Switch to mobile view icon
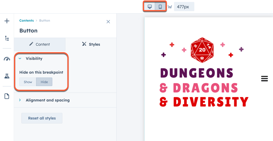273x141 pixels. point(160,7)
